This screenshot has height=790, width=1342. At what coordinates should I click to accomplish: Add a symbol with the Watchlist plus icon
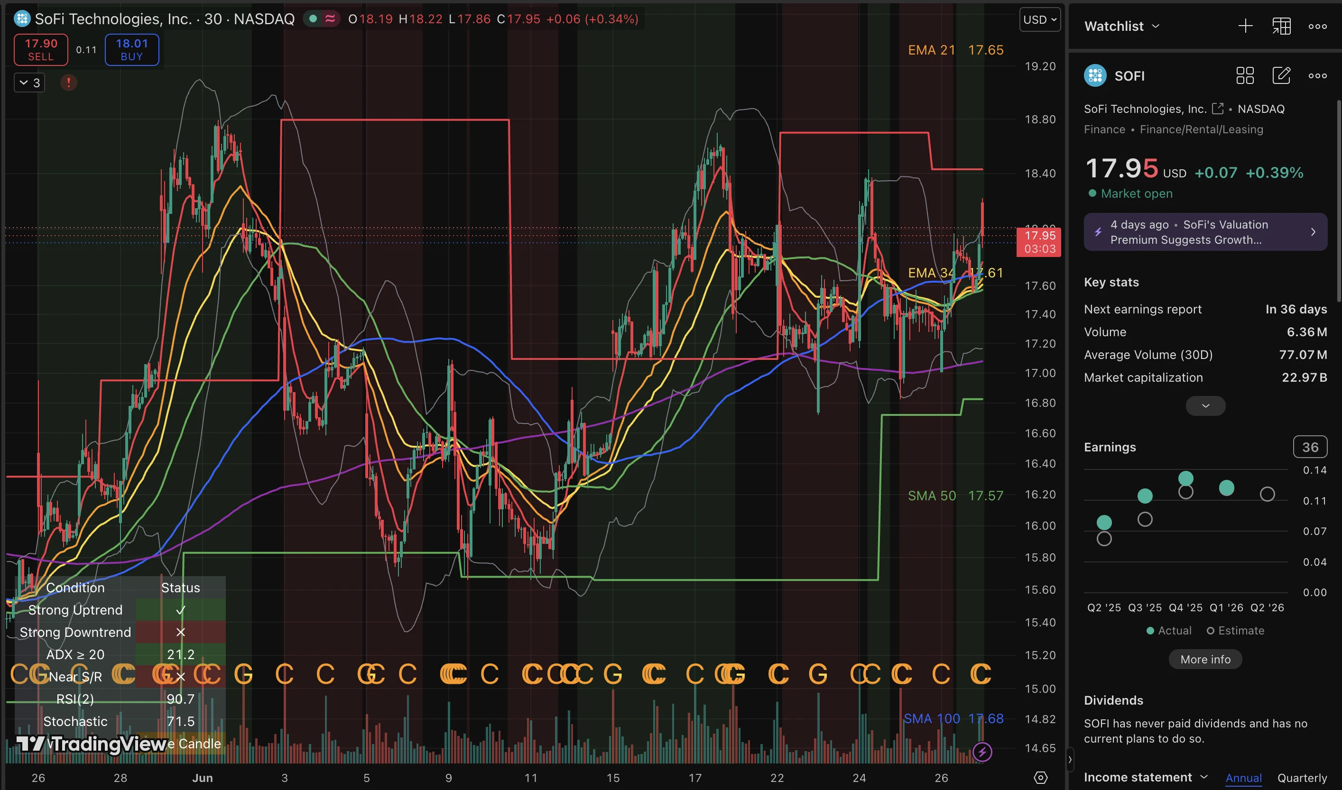pos(1245,26)
